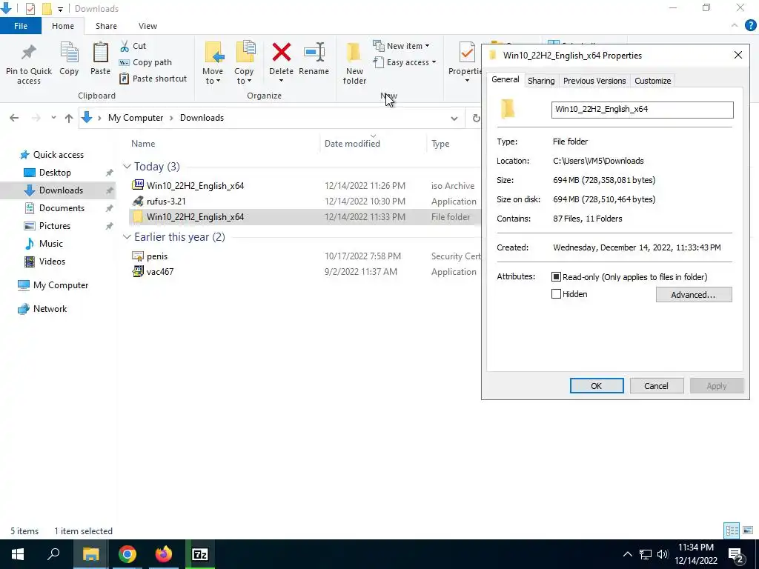
Task: Open Network in navigation pane
Action: click(50, 309)
